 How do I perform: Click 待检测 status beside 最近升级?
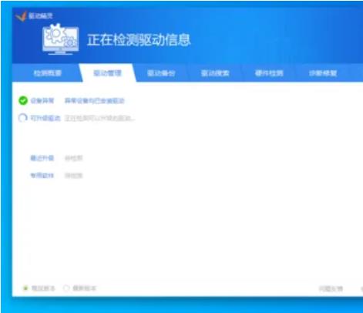click(x=74, y=158)
